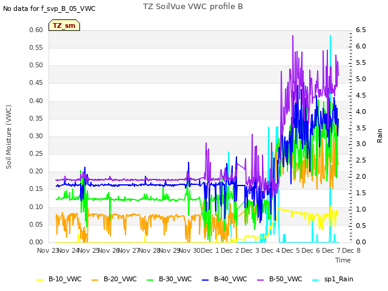The height and width of the screenshot is (291, 388).
Task: Click the 5.0 right axis tick label
Action: (361, 79)
